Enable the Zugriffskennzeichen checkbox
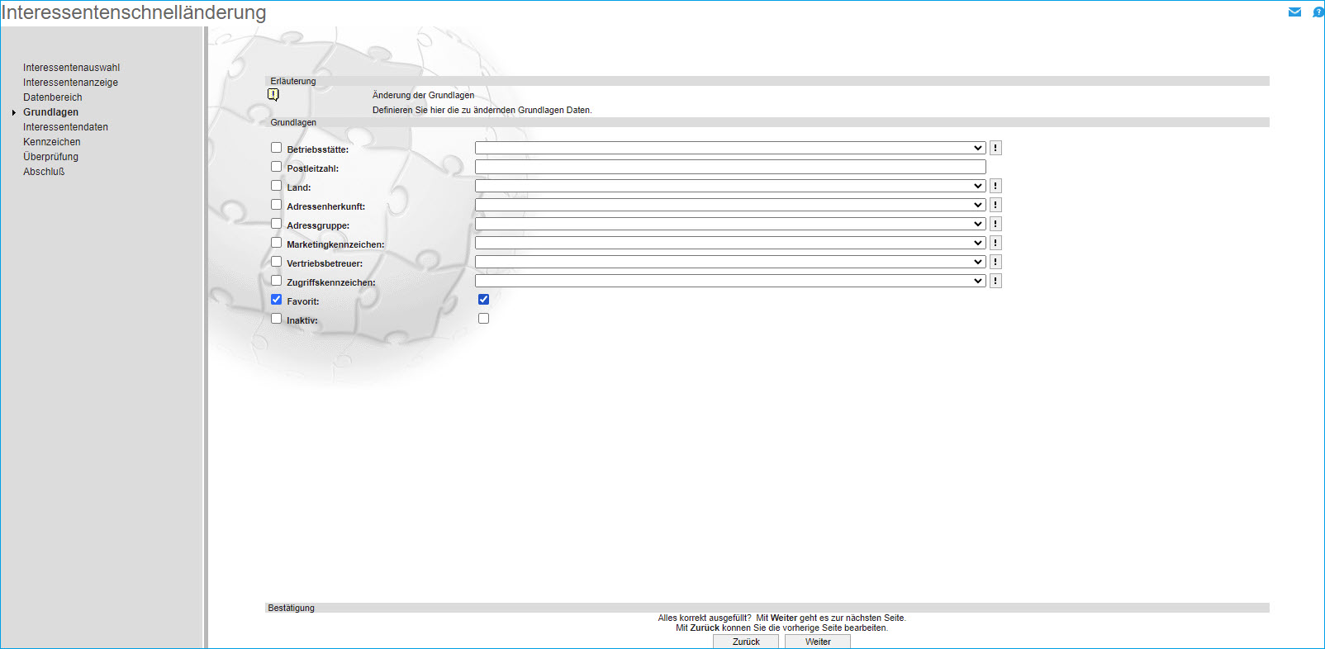The height and width of the screenshot is (649, 1325). click(x=277, y=281)
